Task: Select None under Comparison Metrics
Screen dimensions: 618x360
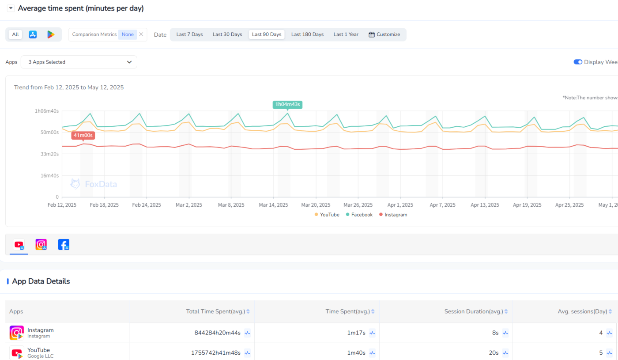Action: point(128,34)
